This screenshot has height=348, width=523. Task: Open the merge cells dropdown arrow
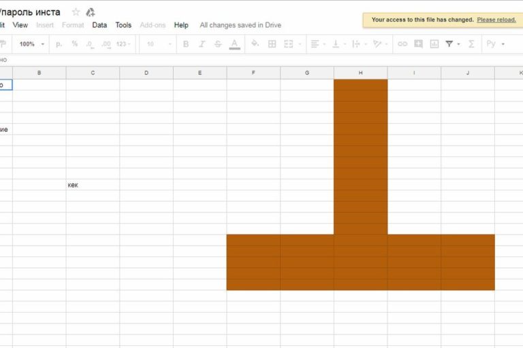pos(300,44)
